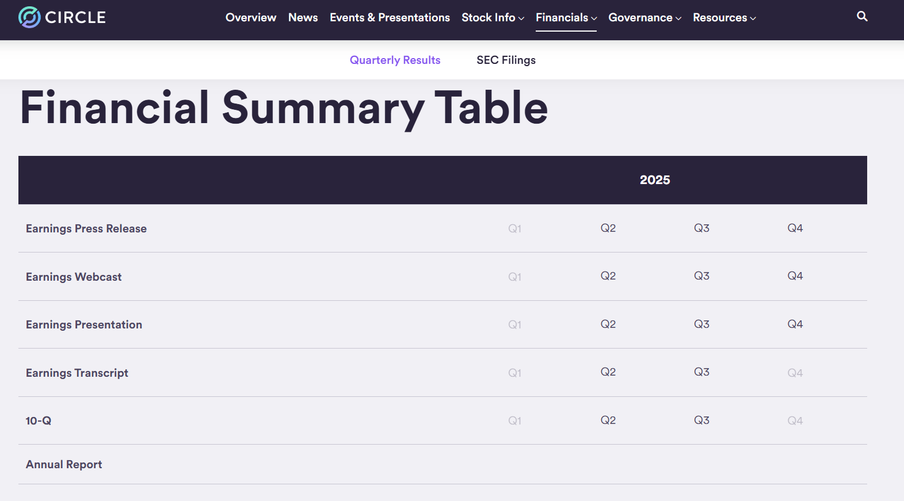Expand the Stock Info dropdown menu

coord(493,18)
